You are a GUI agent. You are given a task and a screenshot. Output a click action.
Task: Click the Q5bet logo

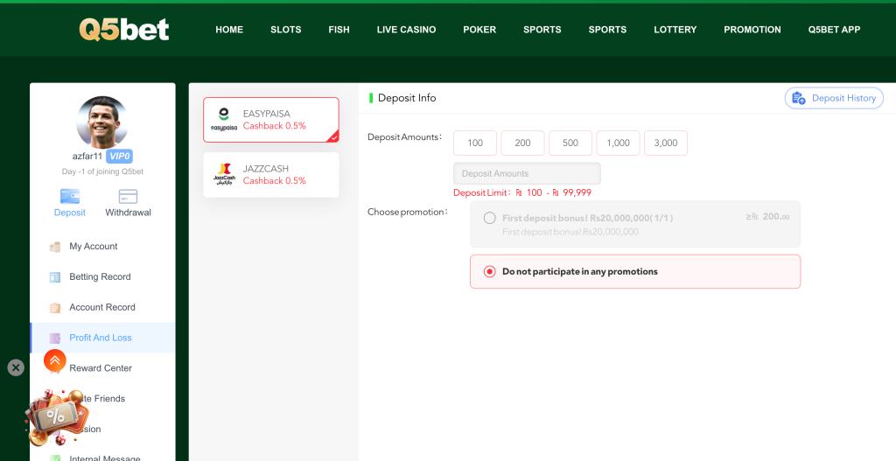pos(124,29)
